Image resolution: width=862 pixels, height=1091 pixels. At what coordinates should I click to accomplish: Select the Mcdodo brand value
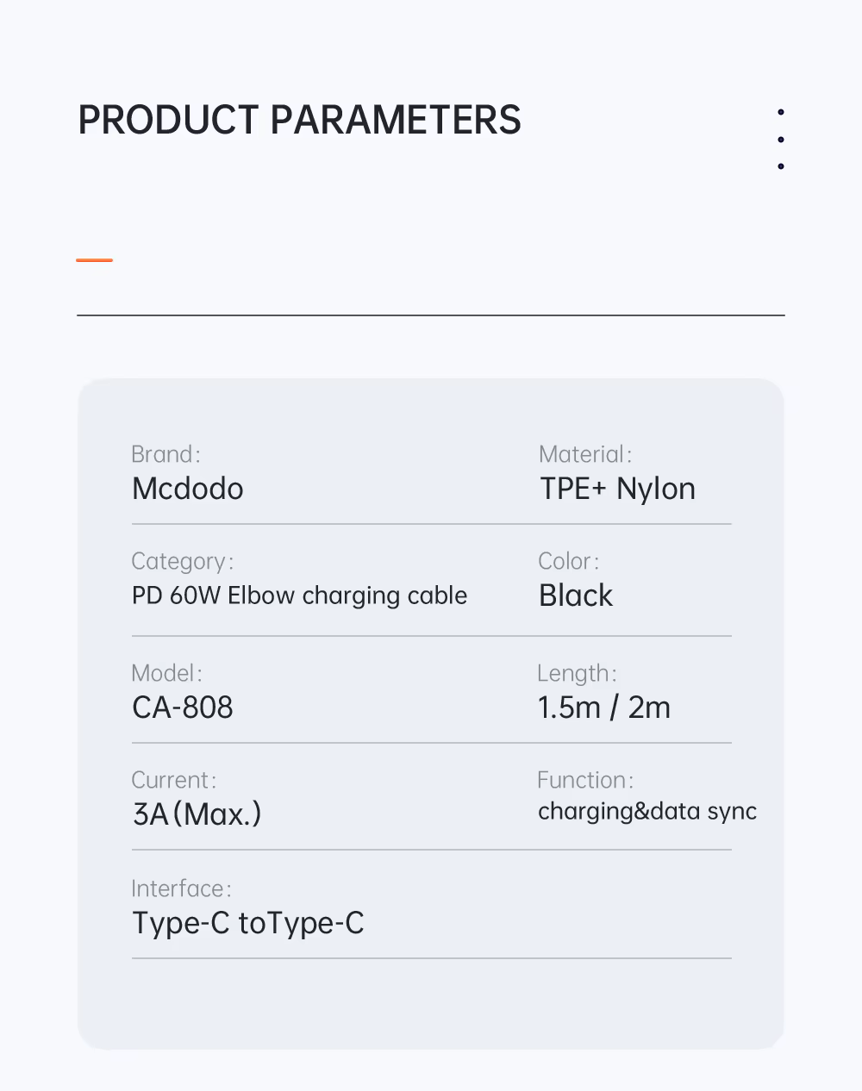[188, 489]
